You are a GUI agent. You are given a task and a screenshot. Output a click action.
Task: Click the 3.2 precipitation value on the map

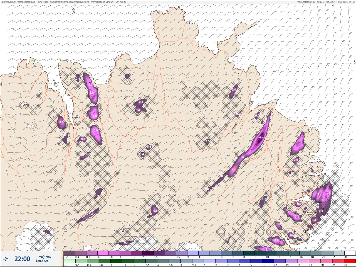tap(261, 137)
